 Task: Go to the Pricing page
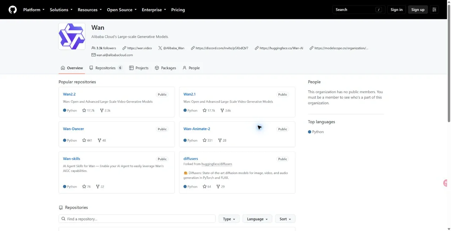(x=178, y=9)
